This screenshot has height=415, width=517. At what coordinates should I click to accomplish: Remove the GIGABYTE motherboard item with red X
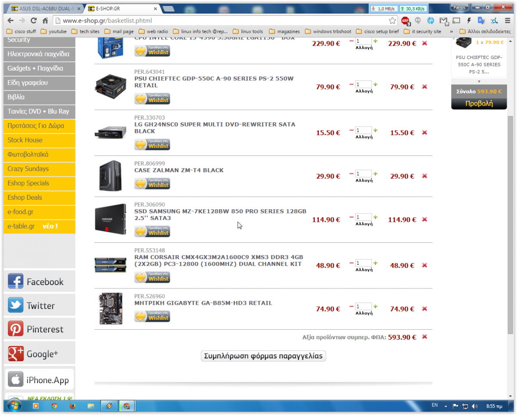424,309
